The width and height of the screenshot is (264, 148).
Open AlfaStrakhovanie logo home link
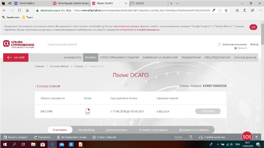(x=19, y=44)
